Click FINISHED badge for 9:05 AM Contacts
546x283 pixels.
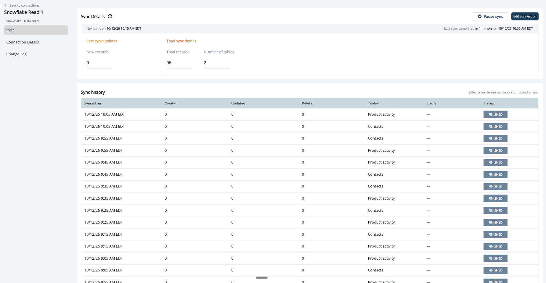[x=495, y=270]
